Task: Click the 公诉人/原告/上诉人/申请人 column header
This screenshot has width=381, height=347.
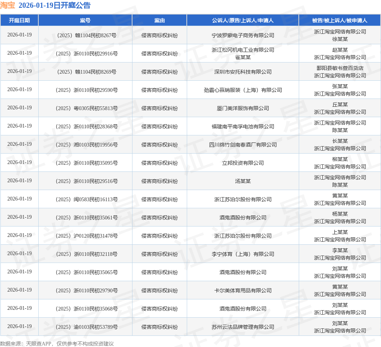Action: coord(243,20)
